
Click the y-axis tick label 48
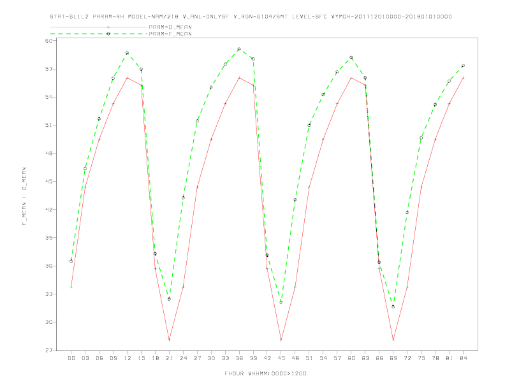tap(48, 153)
